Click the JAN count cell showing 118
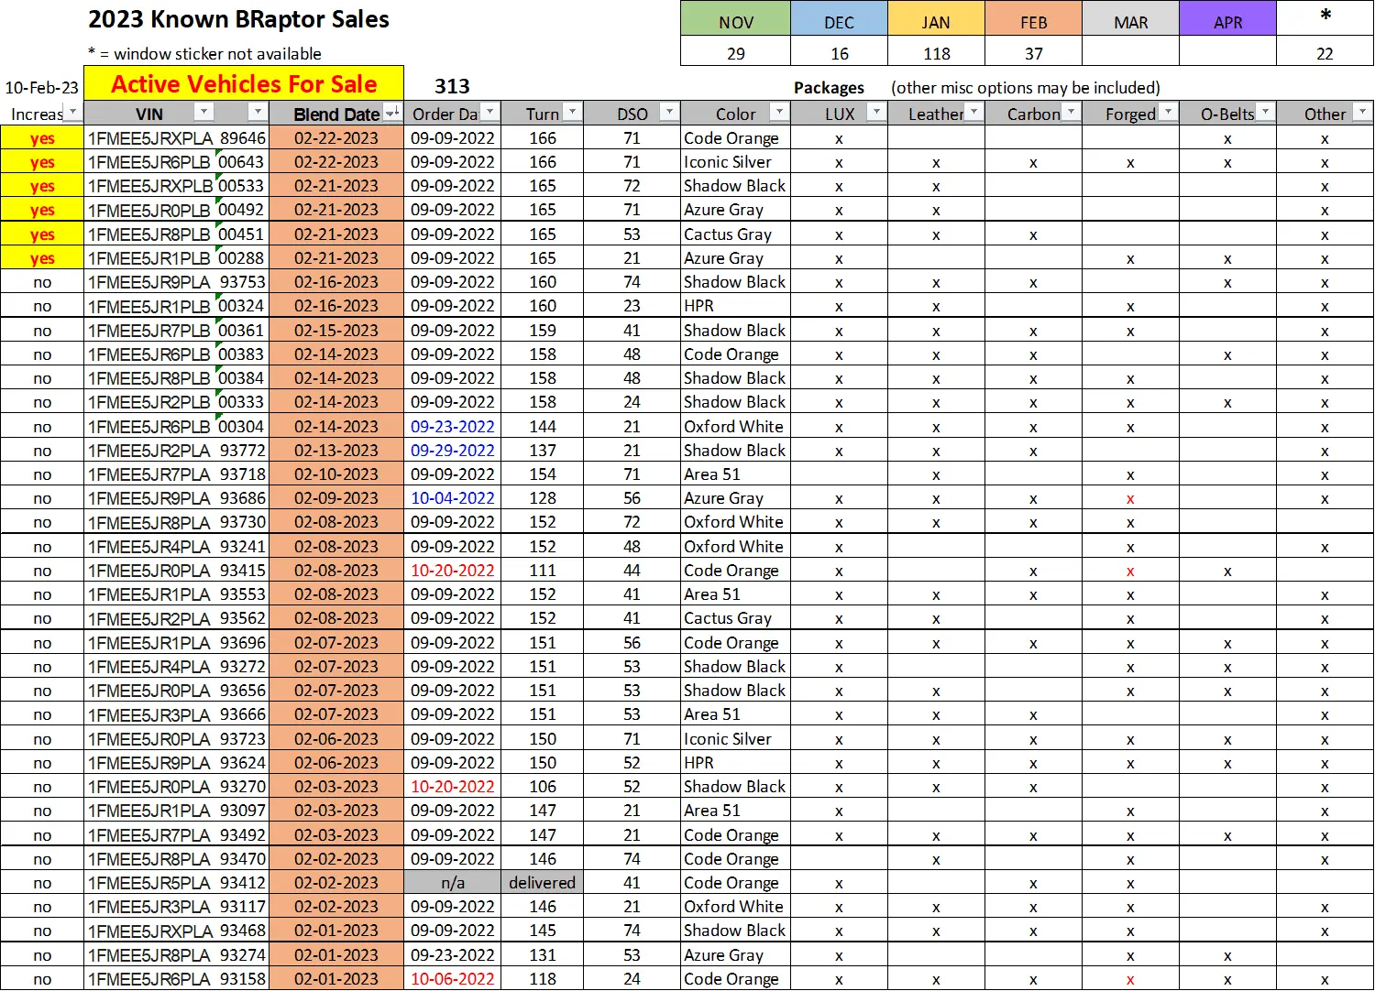The width and height of the screenshot is (1375, 991). 936,52
